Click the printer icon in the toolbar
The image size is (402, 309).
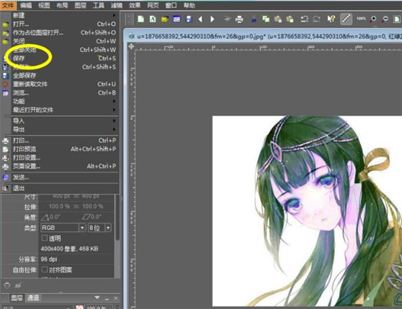tap(239, 19)
